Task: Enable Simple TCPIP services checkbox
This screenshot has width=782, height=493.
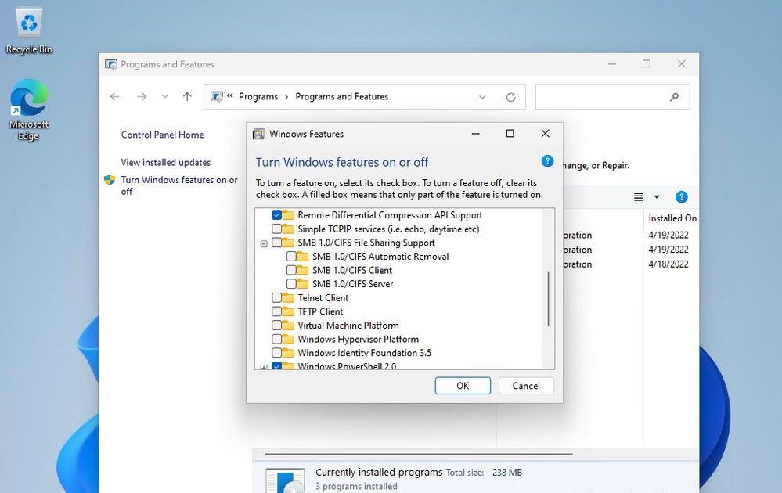Action: click(x=277, y=229)
